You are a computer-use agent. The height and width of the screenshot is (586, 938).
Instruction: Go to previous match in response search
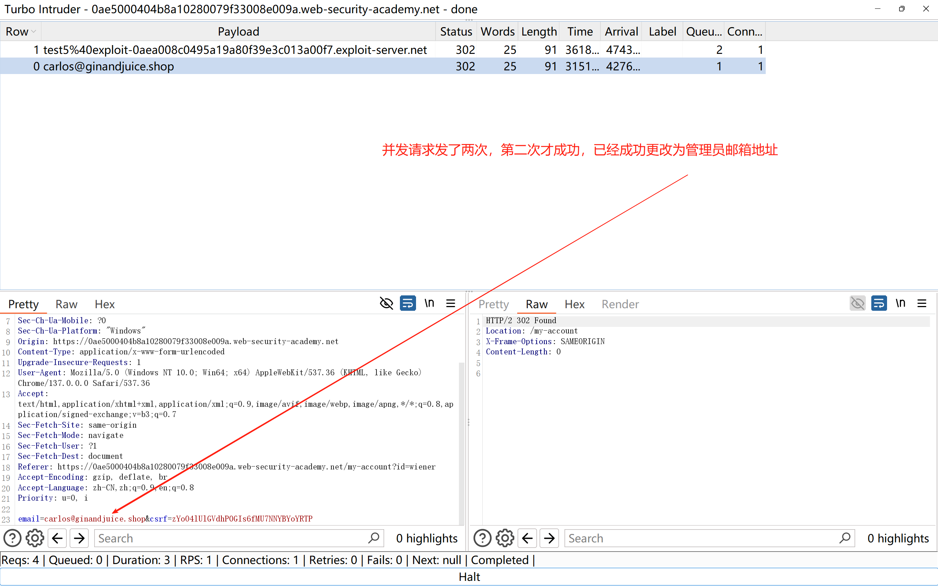coord(527,538)
